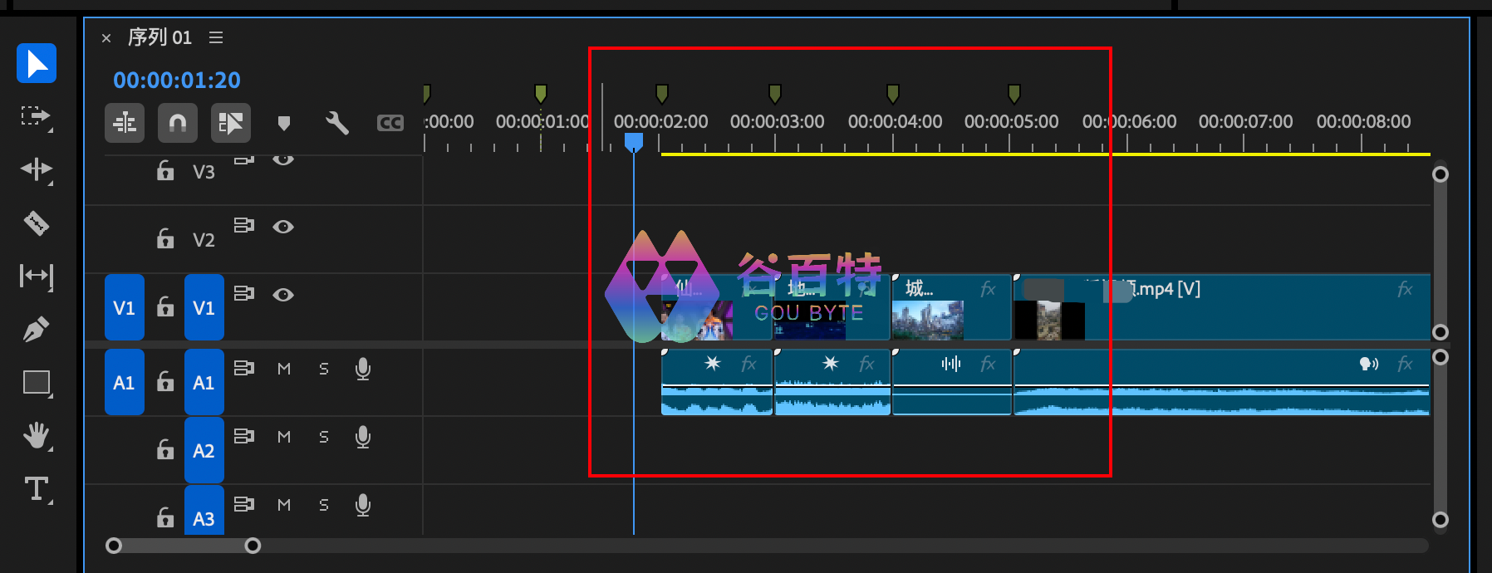Click the Add Marker button
The width and height of the screenshot is (1492, 573).
tap(284, 123)
